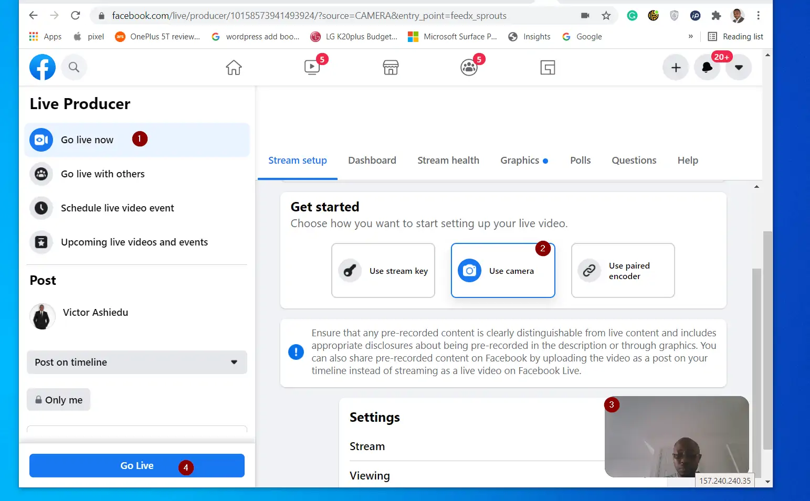Click the browser address bar URL
This screenshot has height=501, width=810.
click(309, 16)
